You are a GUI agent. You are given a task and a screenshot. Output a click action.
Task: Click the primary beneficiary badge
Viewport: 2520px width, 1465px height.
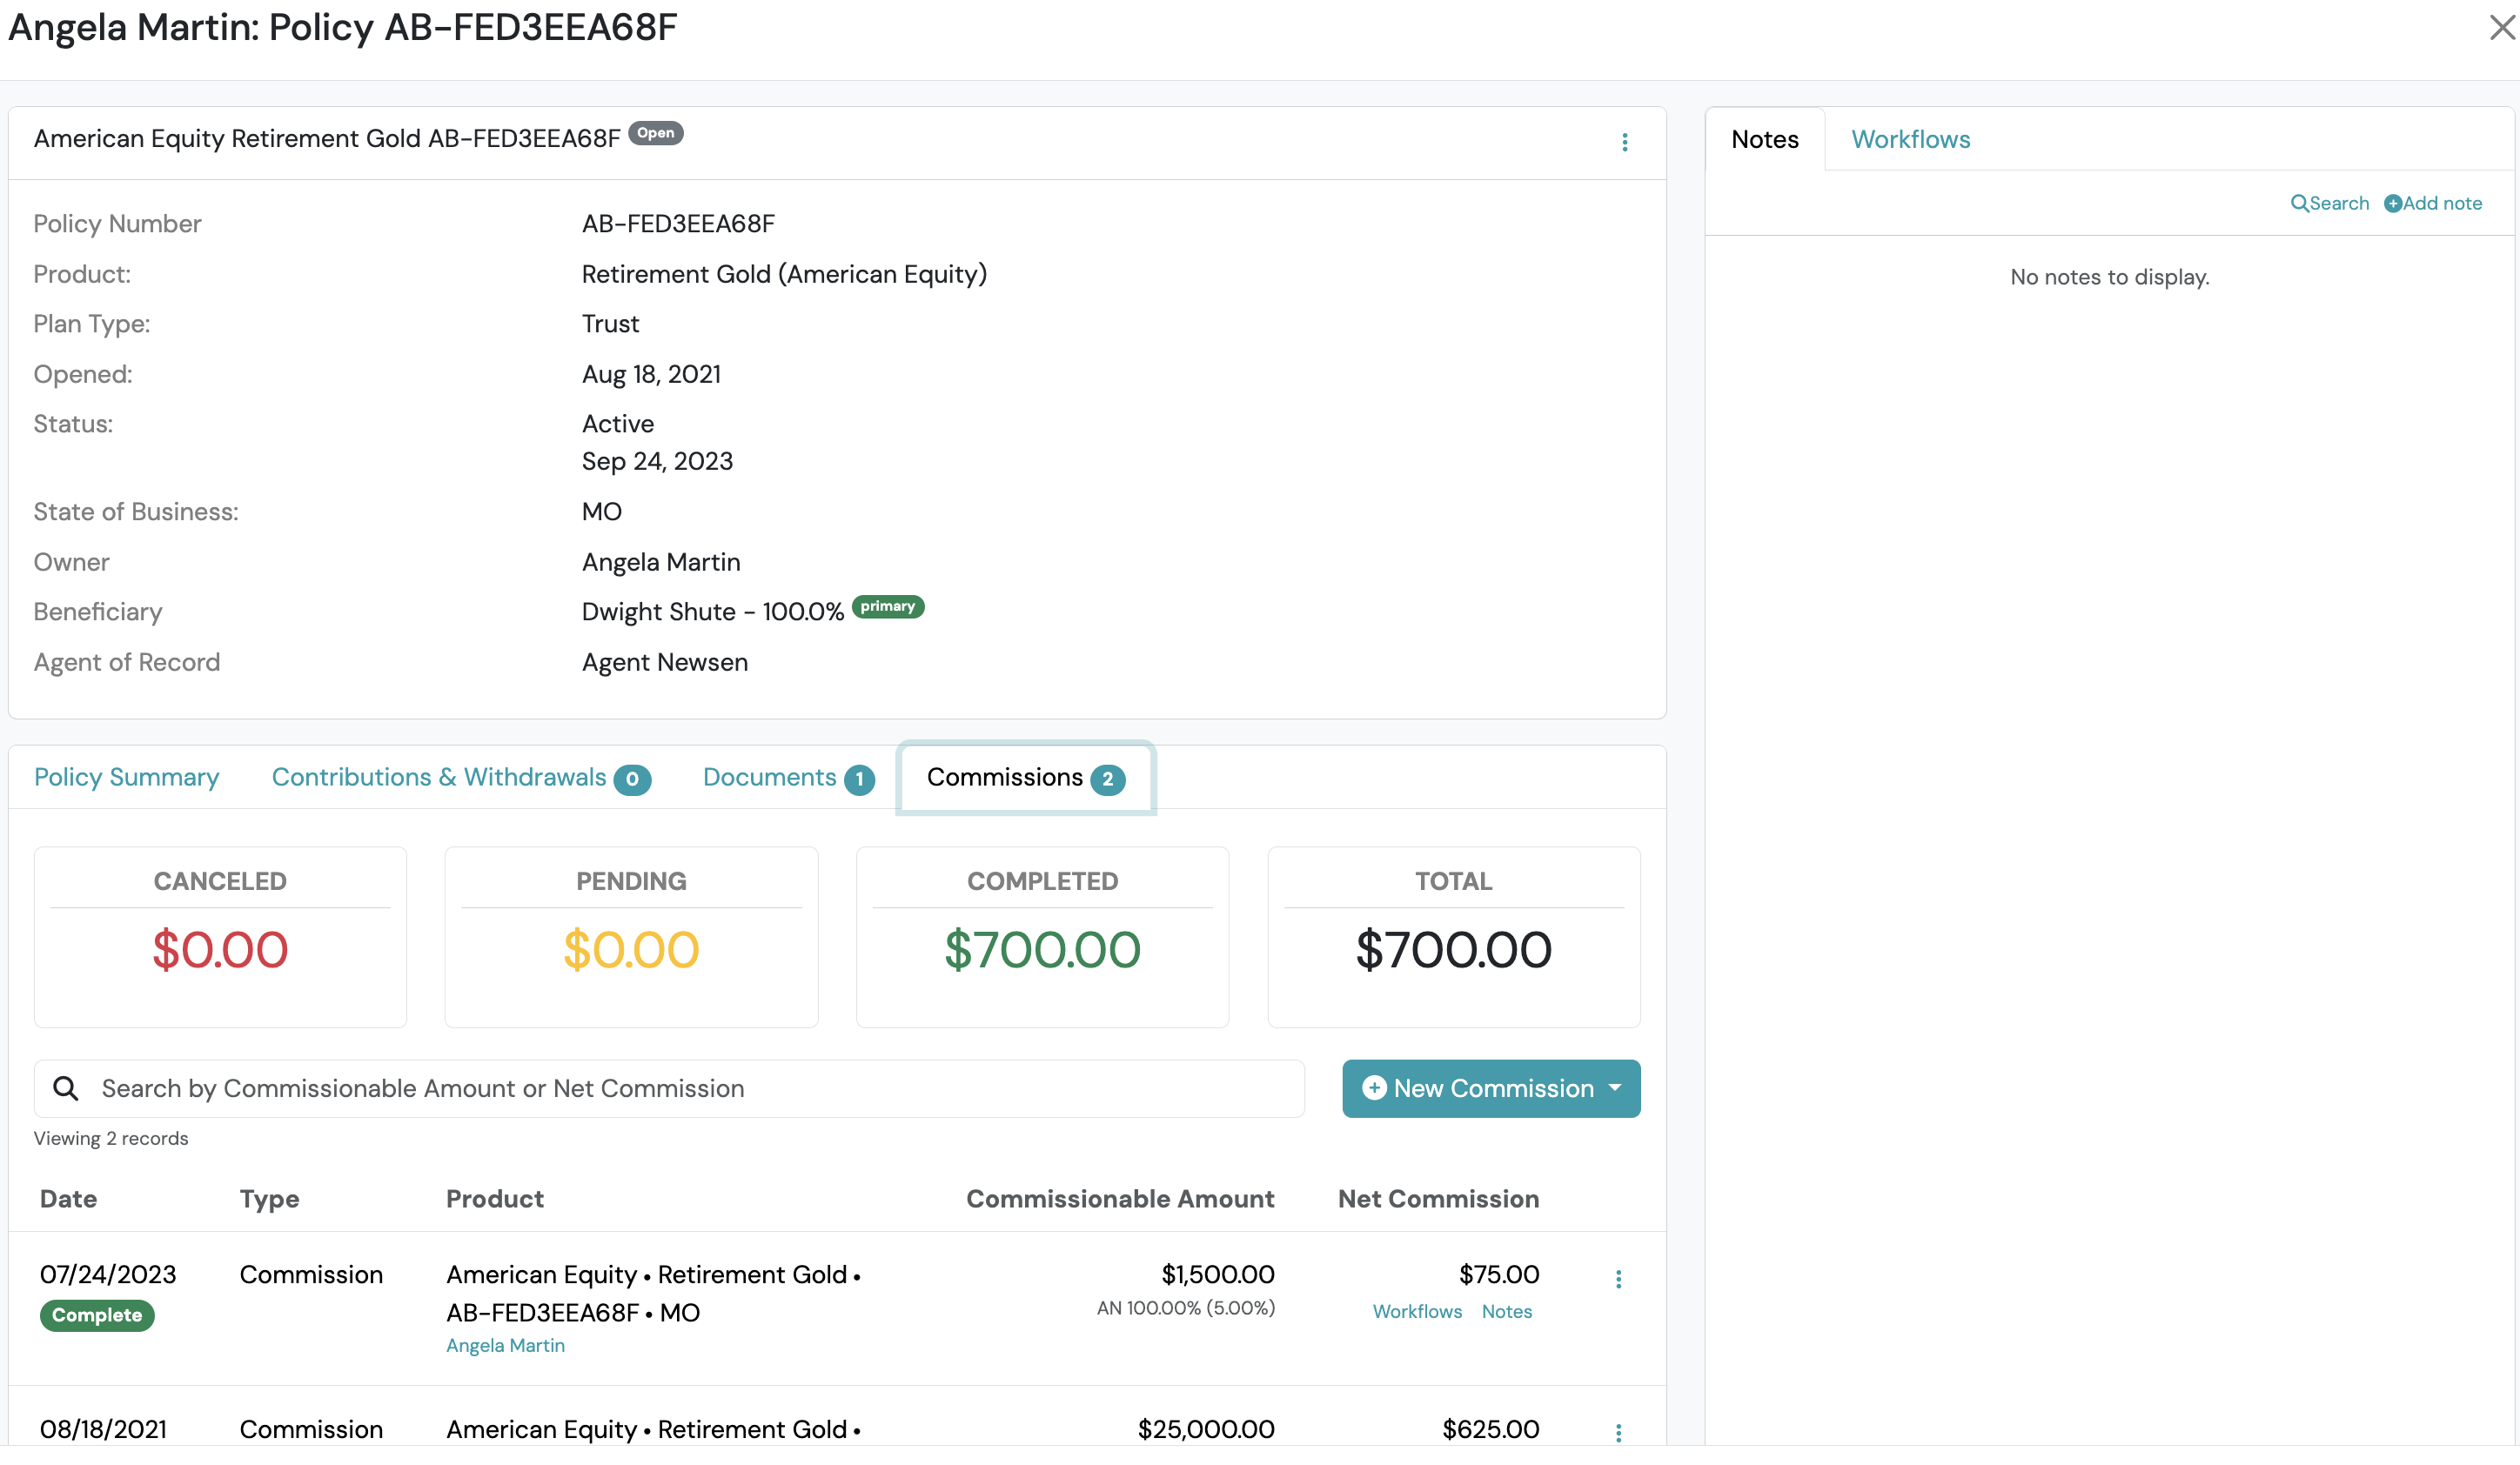887,606
